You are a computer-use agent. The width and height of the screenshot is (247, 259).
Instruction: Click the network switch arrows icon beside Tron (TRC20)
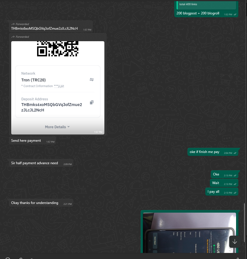(x=91, y=80)
